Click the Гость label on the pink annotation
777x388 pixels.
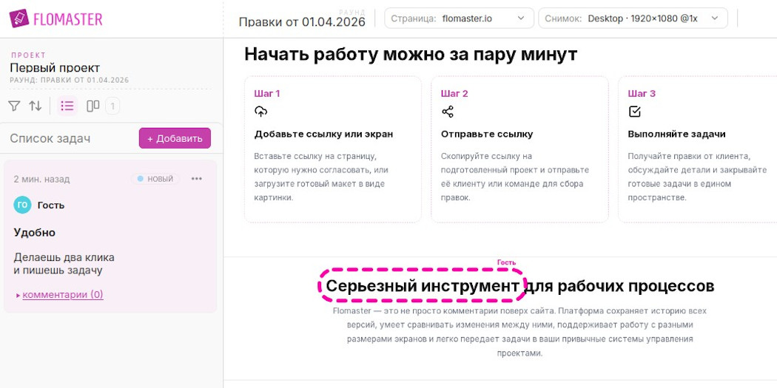coord(506,263)
